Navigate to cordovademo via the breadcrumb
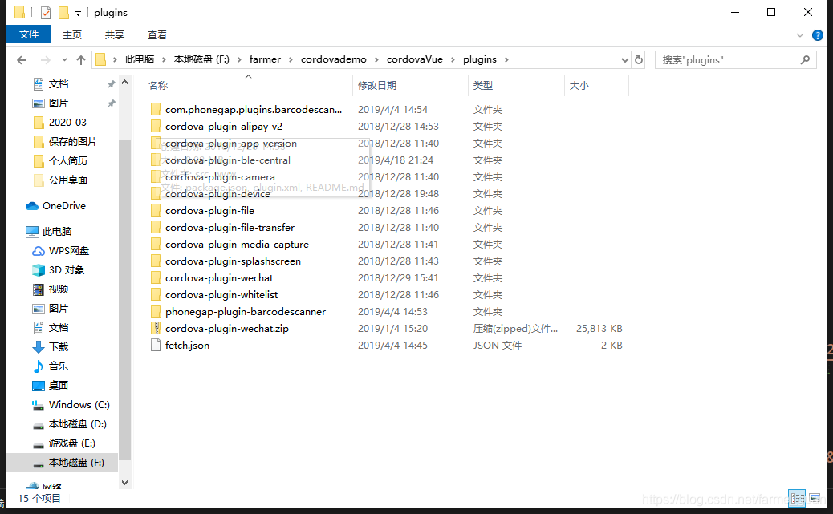This screenshot has width=833, height=514. pyautogui.click(x=334, y=59)
